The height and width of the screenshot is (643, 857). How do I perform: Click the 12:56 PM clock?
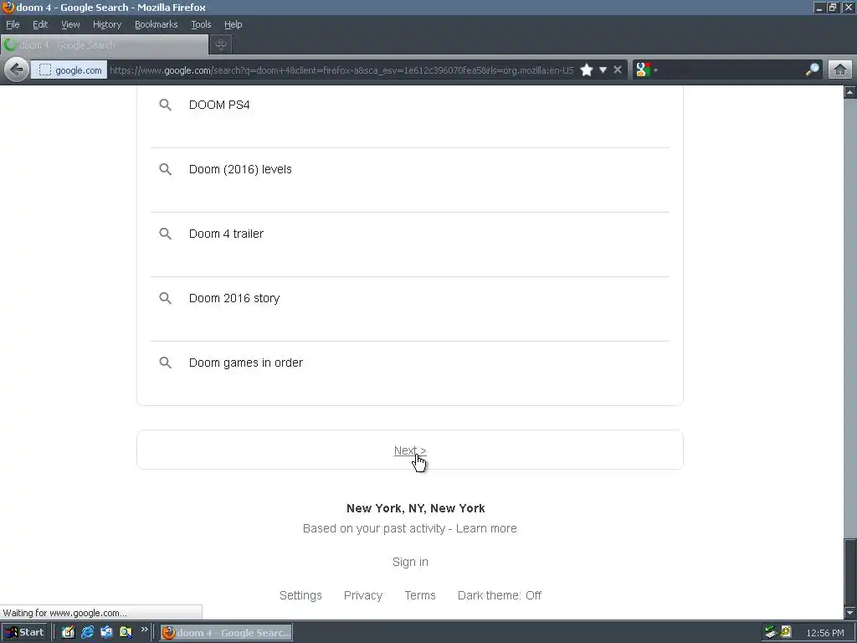point(824,633)
